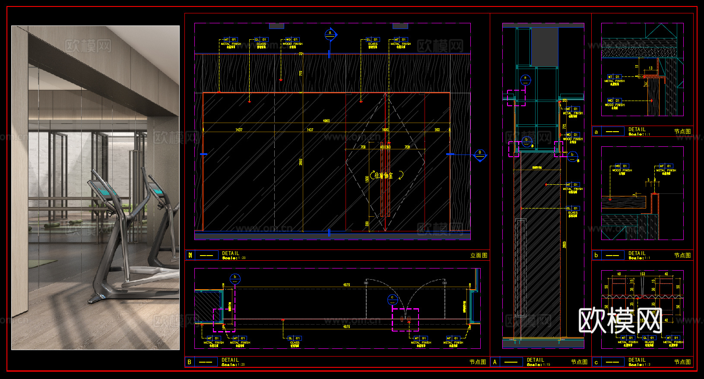Viewport: 704px width, 379px height.
Task: Click the 往瑜伽室 door annotation
Action: click(384, 175)
